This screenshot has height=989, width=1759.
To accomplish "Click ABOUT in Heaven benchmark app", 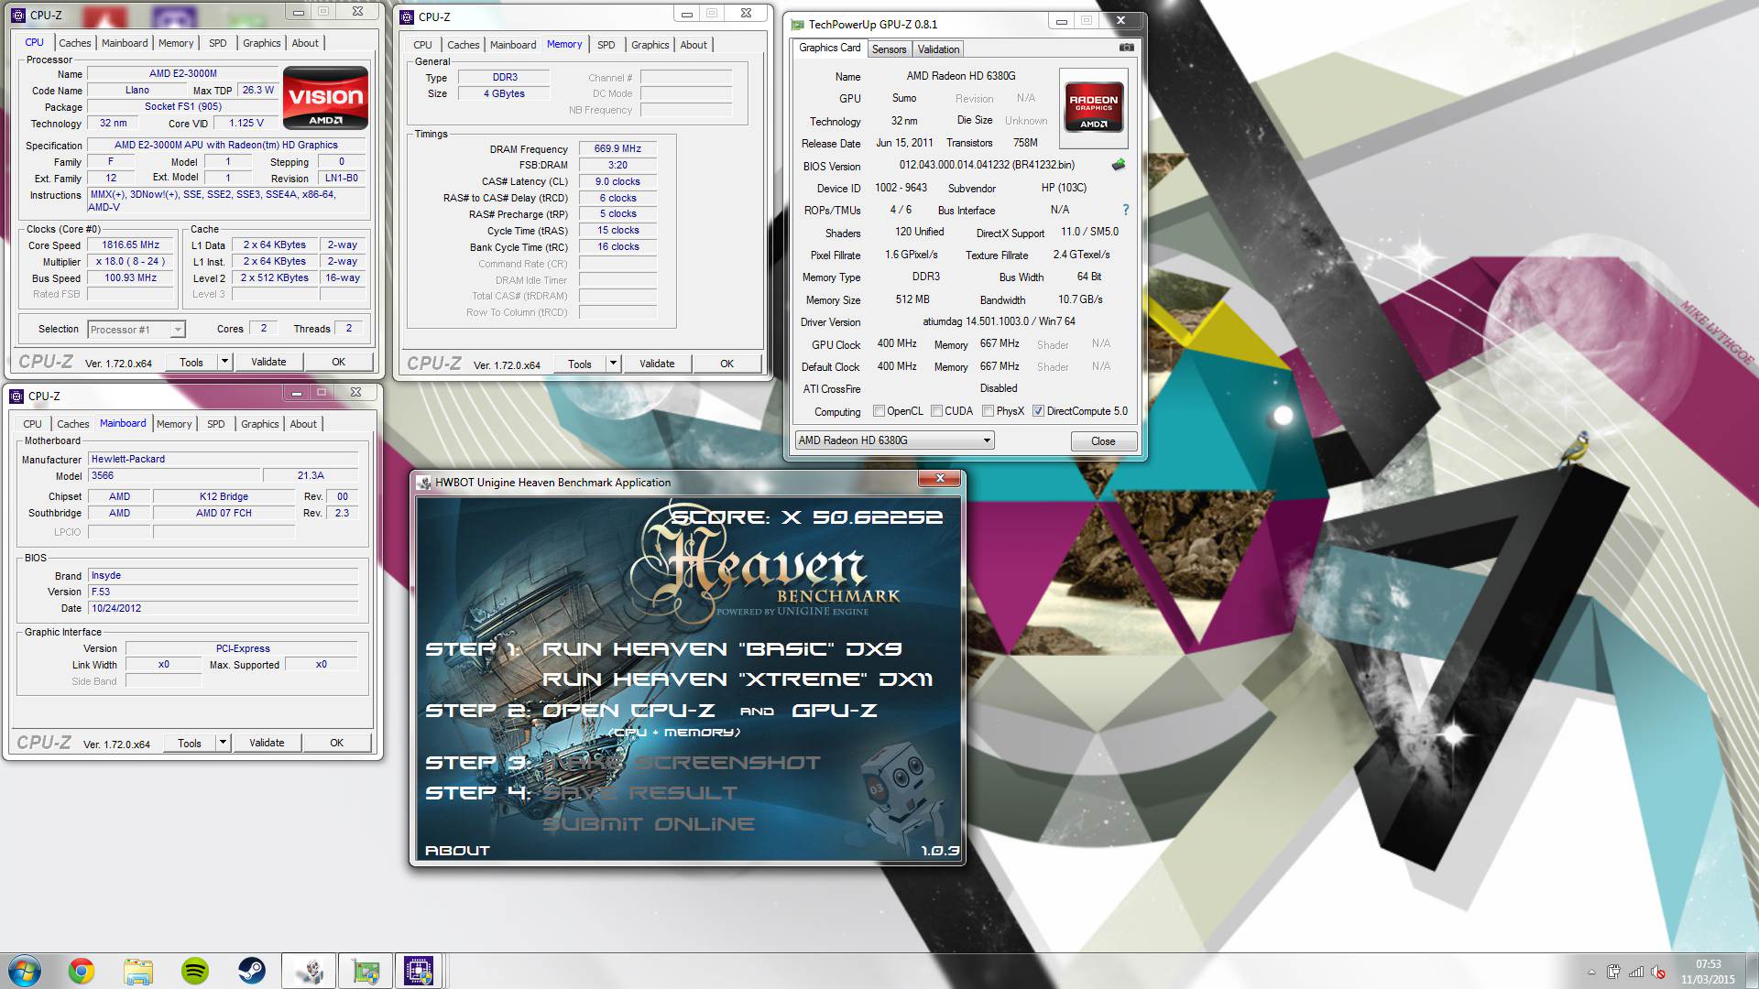I will [457, 851].
